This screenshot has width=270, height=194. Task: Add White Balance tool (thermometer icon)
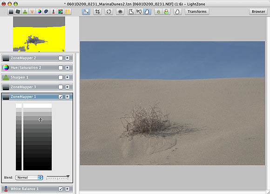(54, 12)
